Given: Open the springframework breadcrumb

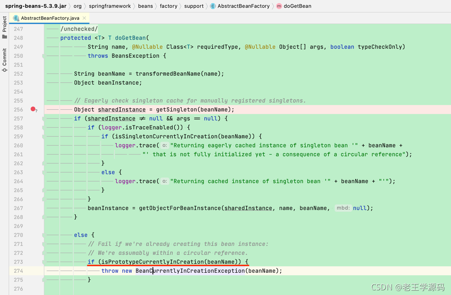Looking at the screenshot, I should click(110, 6).
